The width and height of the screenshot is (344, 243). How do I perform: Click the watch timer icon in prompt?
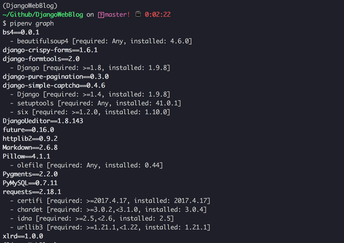(x=138, y=14)
